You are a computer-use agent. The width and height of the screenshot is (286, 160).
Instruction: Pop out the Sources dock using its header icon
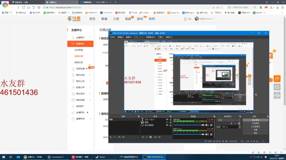click(171, 117)
